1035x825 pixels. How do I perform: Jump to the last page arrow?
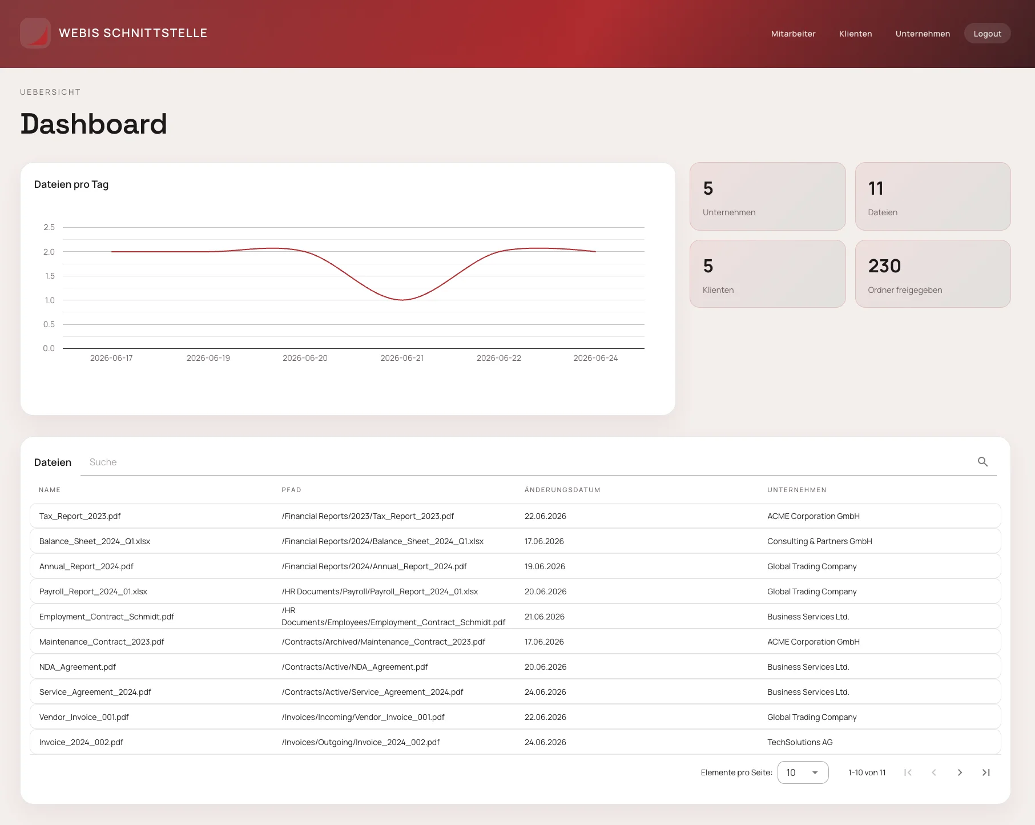tap(986, 772)
